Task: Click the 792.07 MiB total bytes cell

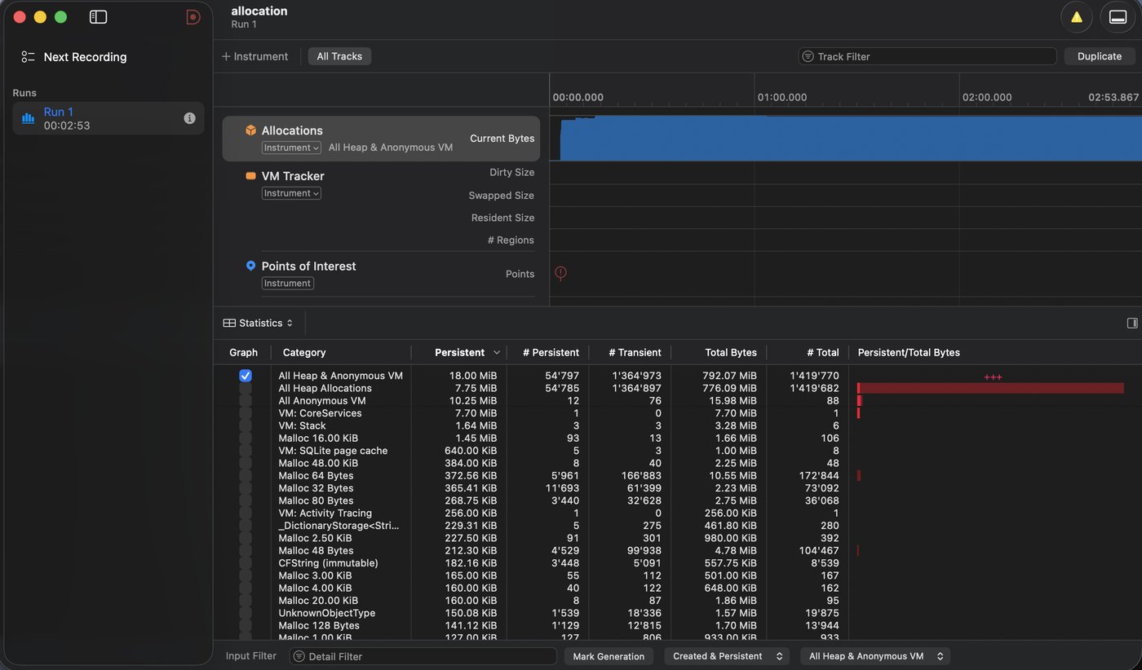Action: (731, 376)
